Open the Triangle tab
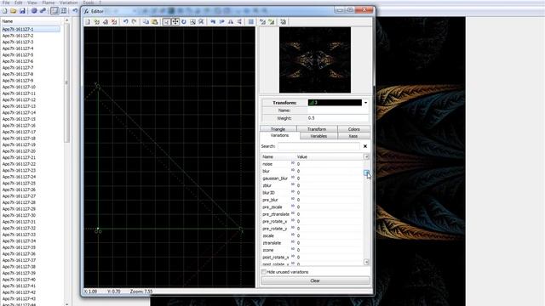This screenshot has height=306, width=545. 278,129
